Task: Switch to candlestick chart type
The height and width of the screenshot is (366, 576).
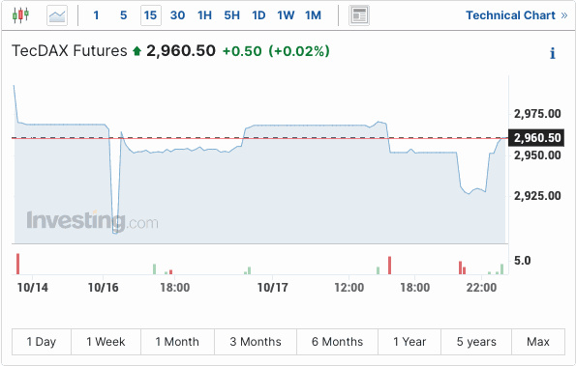Action: point(20,15)
